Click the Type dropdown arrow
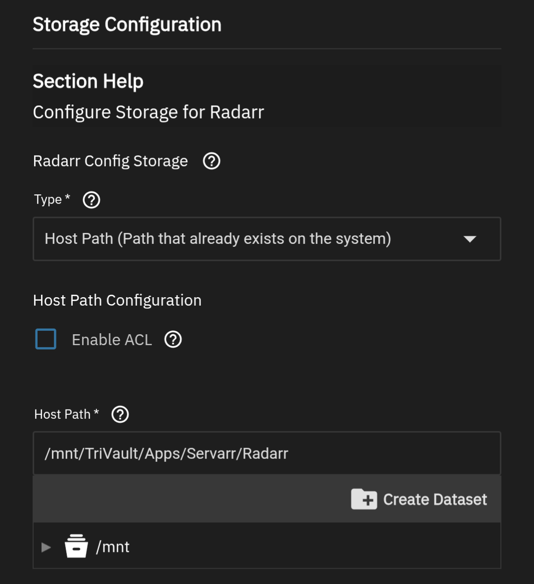534x584 pixels. coord(470,239)
